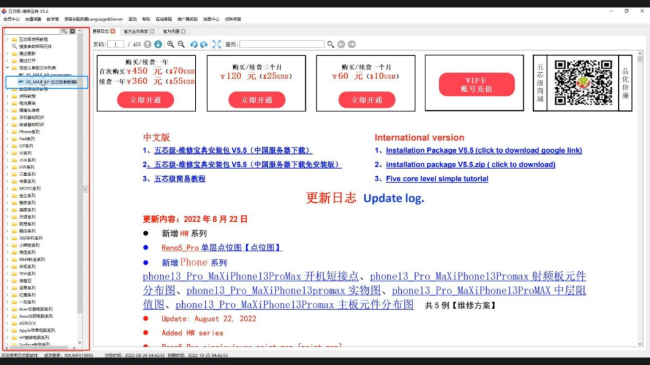
Task: Click 立即开通 for the ¥60 one-month plan
Action: pos(367,99)
